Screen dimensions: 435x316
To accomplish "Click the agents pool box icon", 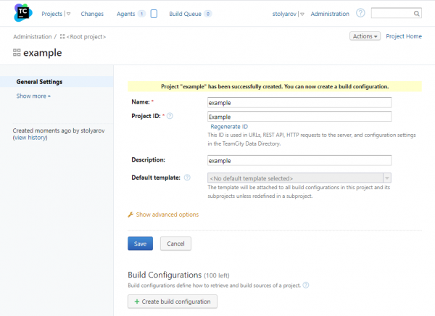I will [154, 13].
